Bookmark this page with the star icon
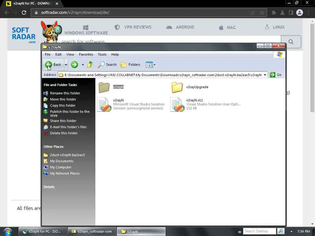 pos(262,13)
